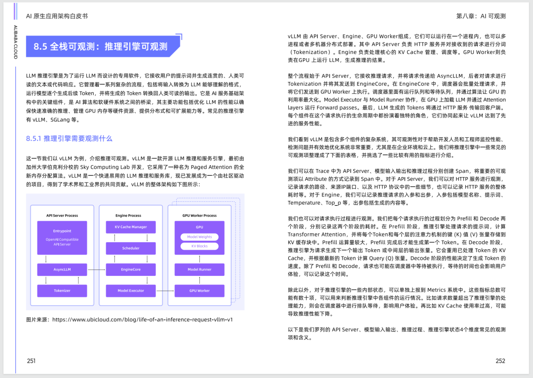Click the 'GPU Worker Process' diagram title

tap(199, 216)
